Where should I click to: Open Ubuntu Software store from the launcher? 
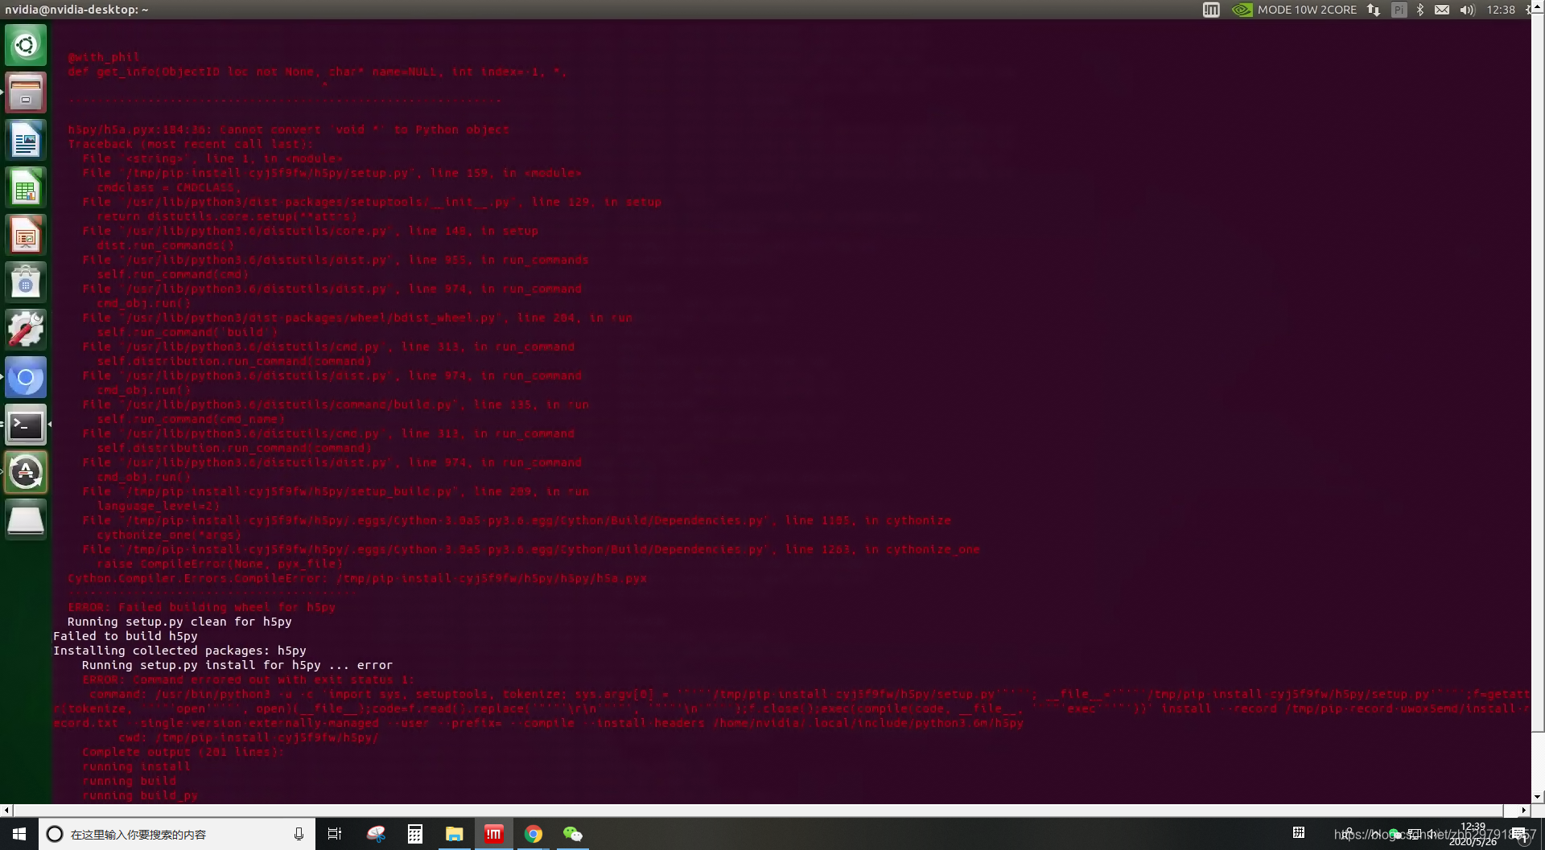(x=26, y=282)
